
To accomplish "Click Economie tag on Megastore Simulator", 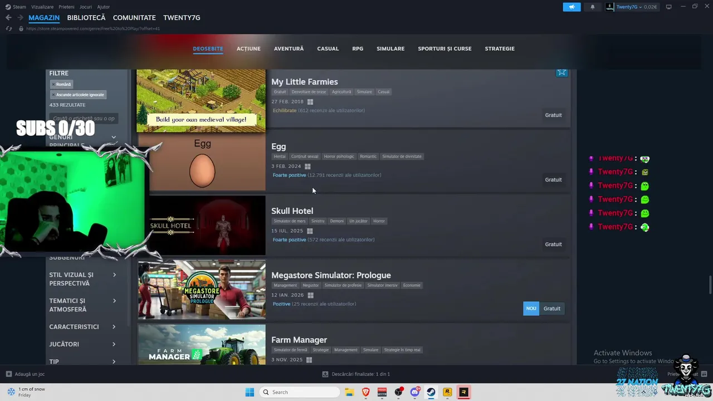I will click(412, 285).
